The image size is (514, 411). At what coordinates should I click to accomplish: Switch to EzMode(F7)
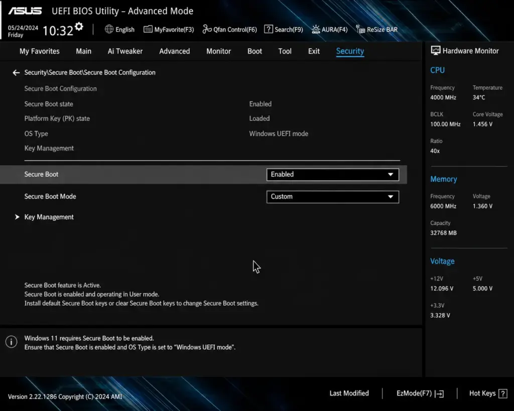pyautogui.click(x=420, y=393)
